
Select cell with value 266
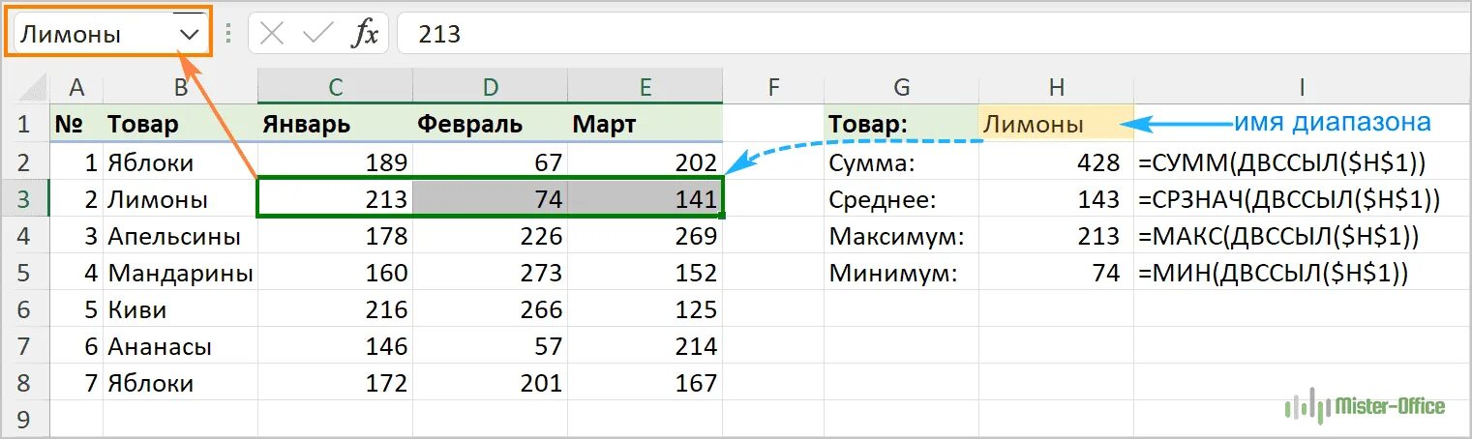(x=490, y=310)
